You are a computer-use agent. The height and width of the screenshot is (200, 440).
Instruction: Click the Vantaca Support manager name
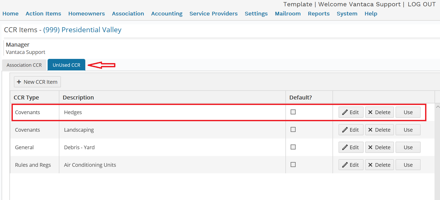26,52
